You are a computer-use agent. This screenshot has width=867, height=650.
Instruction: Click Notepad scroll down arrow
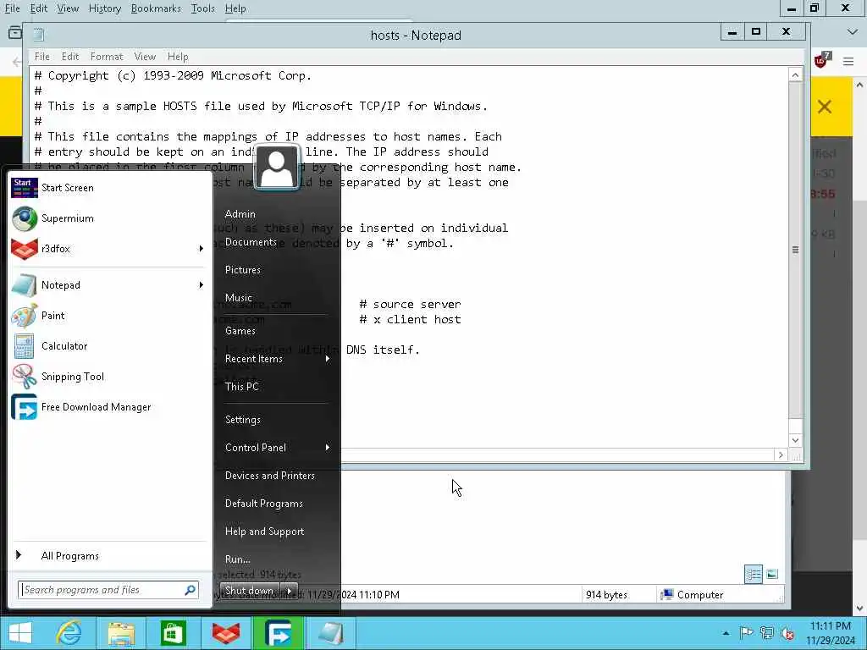pyautogui.click(x=795, y=440)
